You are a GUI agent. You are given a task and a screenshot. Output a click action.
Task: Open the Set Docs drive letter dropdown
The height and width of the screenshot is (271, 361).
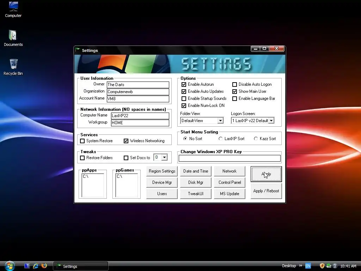click(164, 157)
